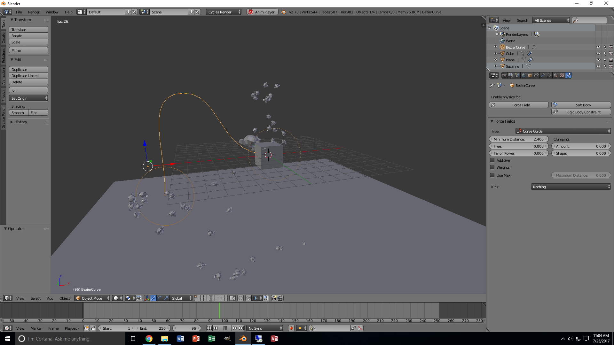614x345 pixels.
Task: Switch to the Physics tool shelf tab
Action: [x=4, y=95]
